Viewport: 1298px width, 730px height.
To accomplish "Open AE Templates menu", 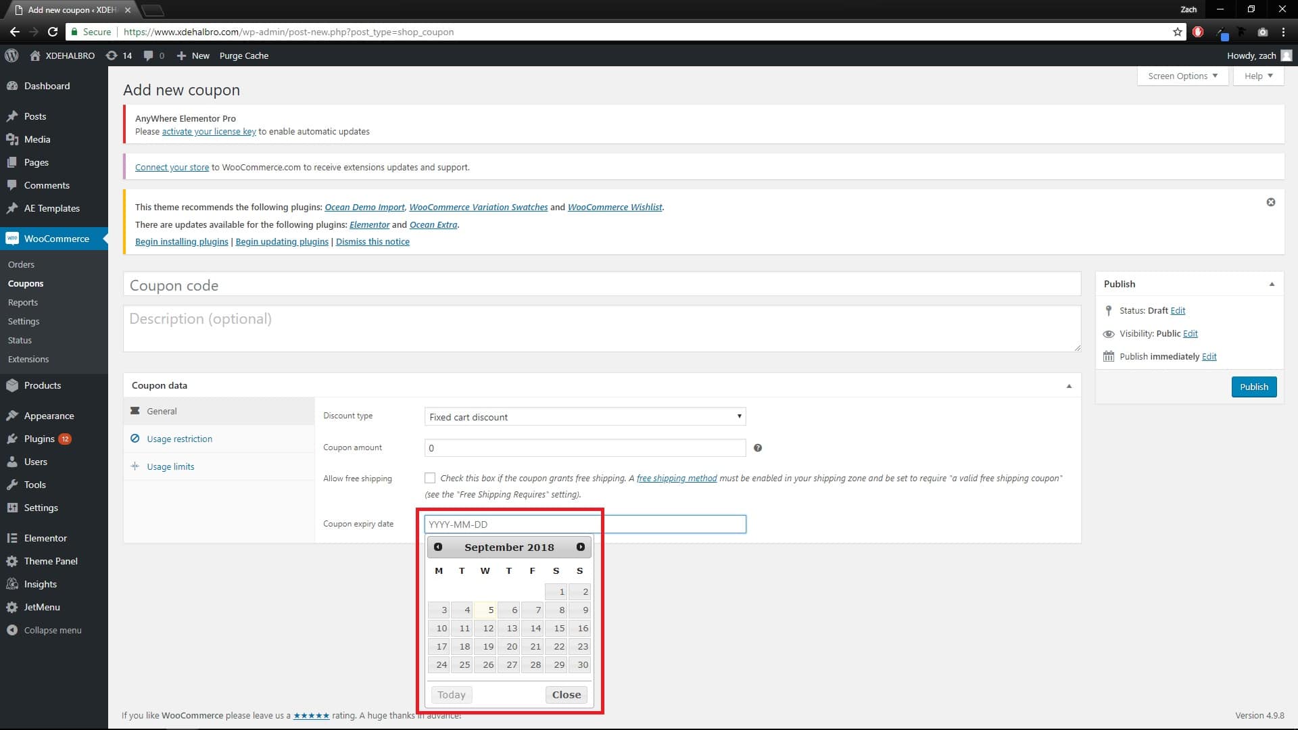I will [x=54, y=208].
